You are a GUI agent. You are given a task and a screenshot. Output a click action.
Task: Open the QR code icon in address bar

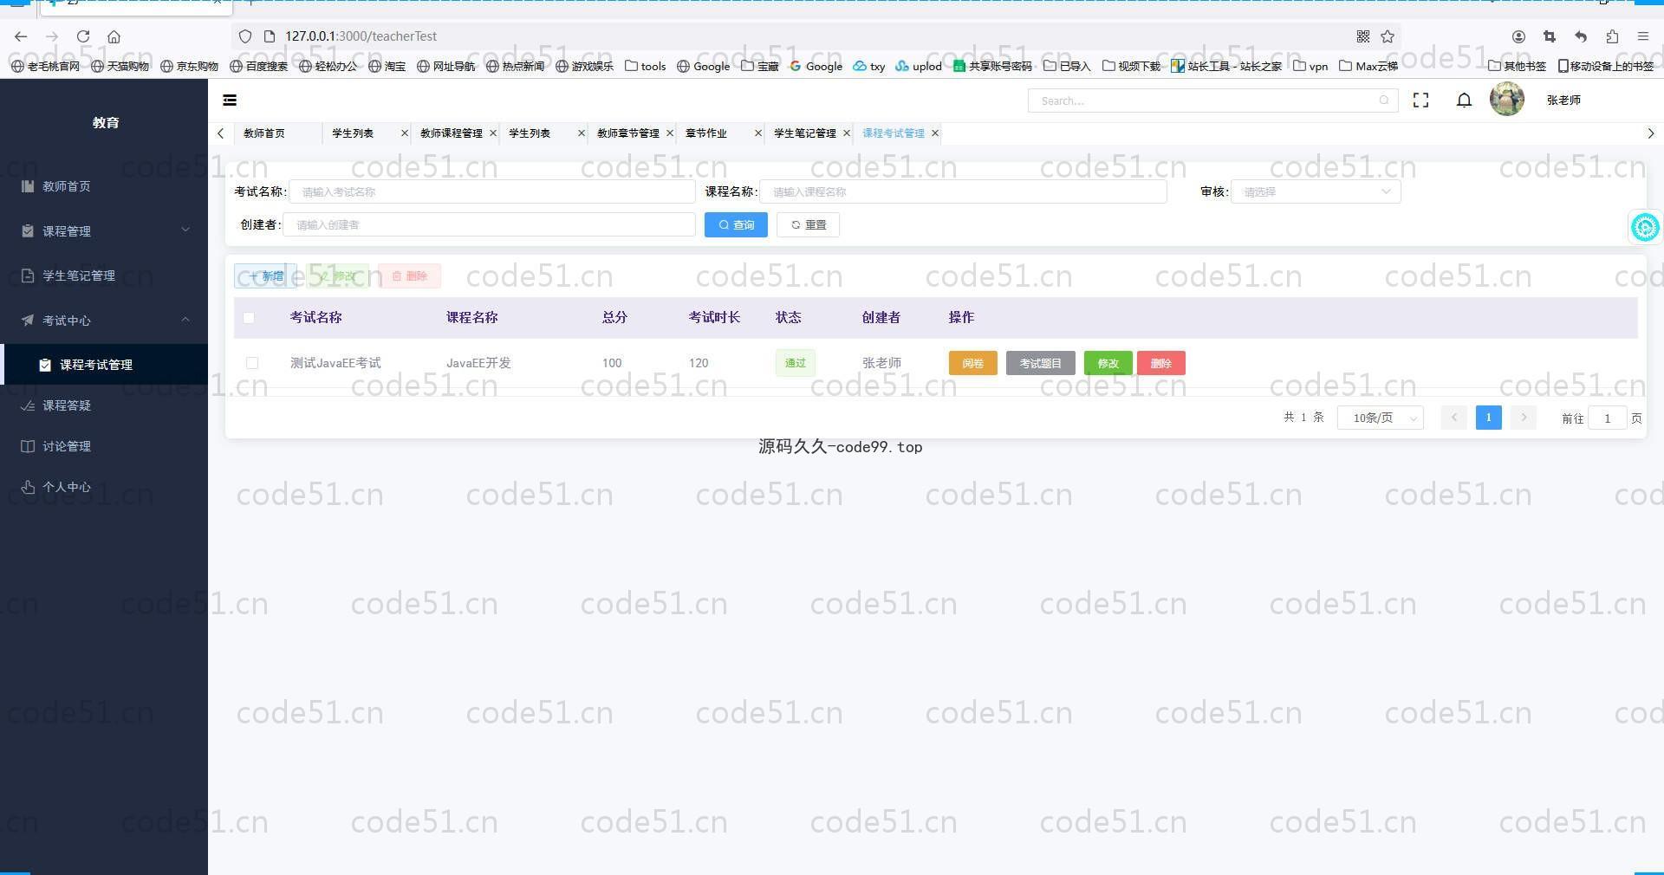1363,36
